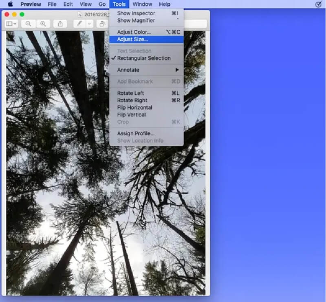
Task: Open the markup pen dropdown arrow
Action: coord(89,24)
